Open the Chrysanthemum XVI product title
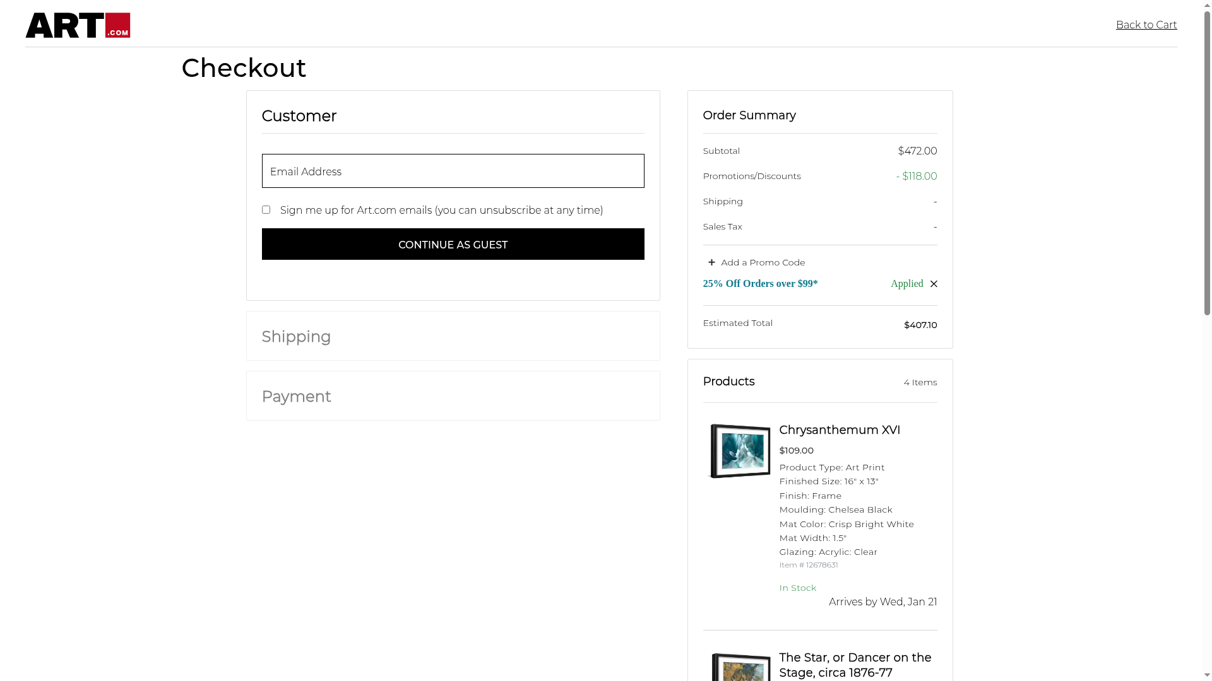Viewport: 1212px width, 681px height. (x=839, y=430)
